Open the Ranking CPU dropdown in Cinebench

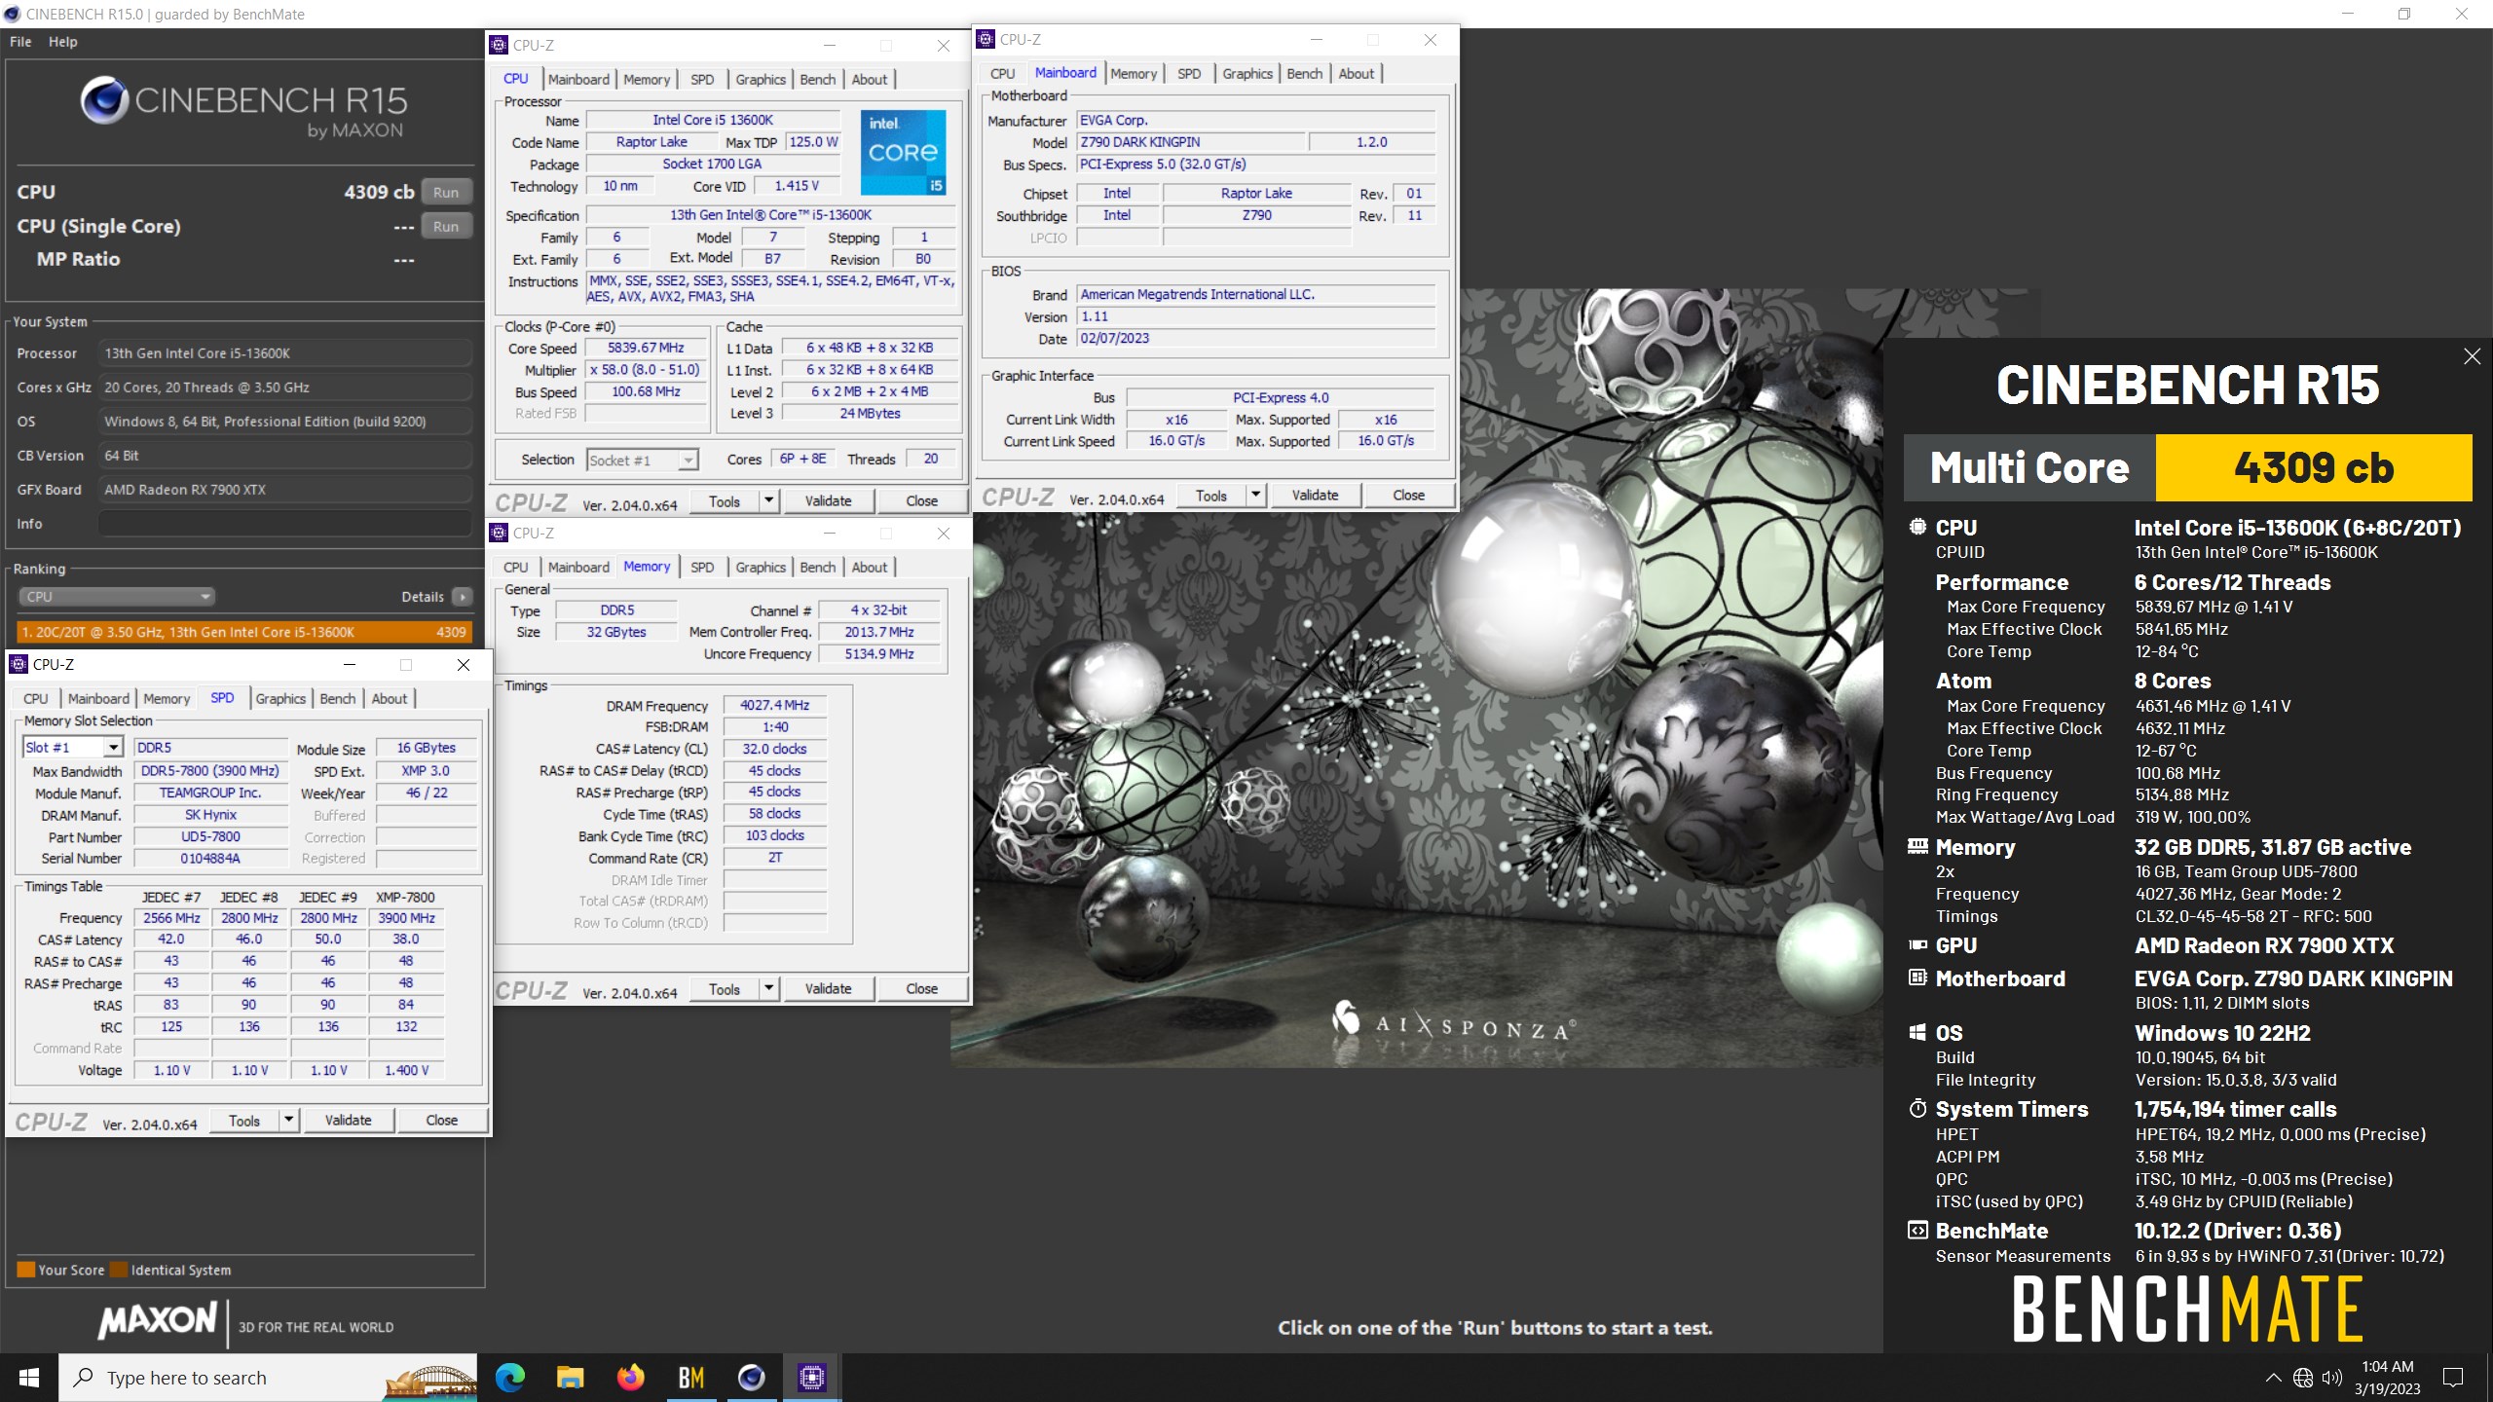(x=117, y=597)
